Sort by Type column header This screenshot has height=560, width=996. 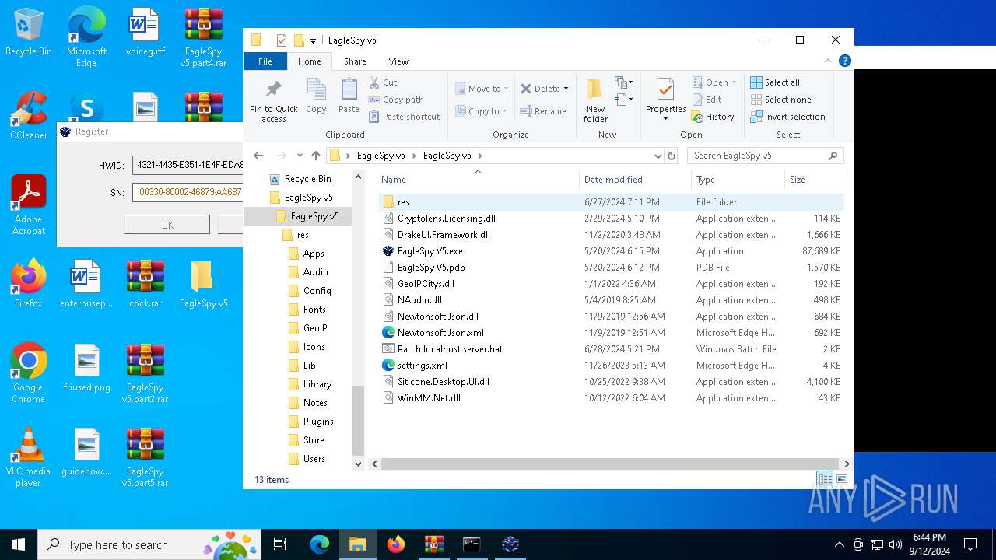point(738,180)
